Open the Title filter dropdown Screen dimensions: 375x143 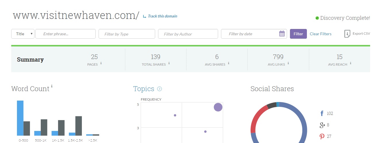coord(23,34)
